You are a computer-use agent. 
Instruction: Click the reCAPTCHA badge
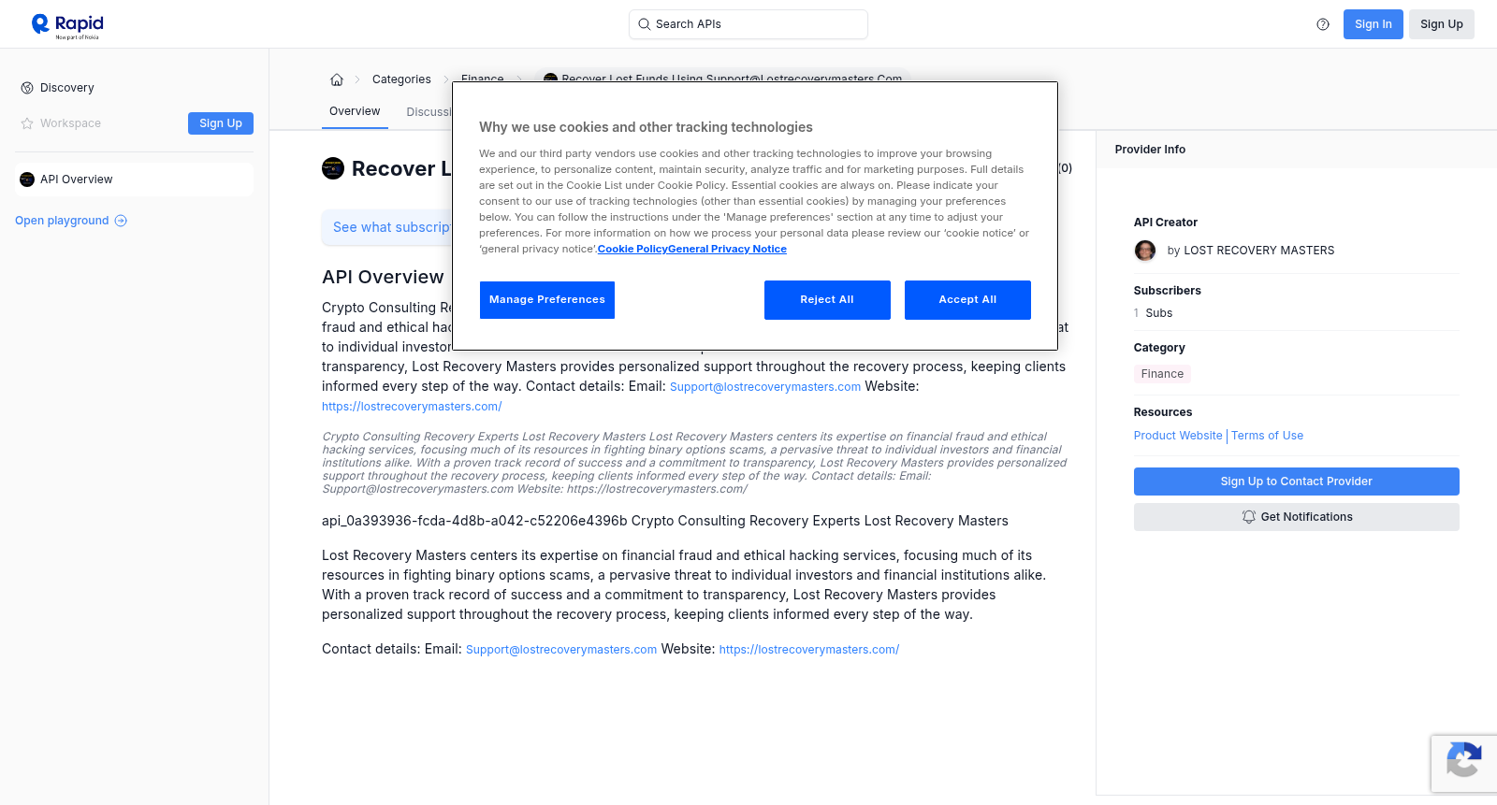[1463, 763]
